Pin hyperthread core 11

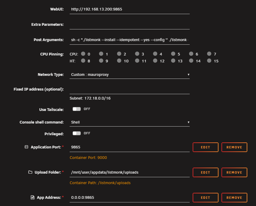(x=137, y=61)
